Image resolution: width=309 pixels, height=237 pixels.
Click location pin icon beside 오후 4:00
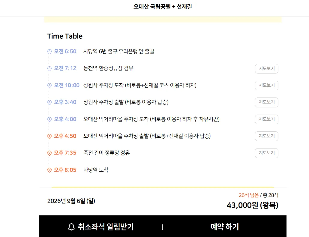click(x=49, y=119)
